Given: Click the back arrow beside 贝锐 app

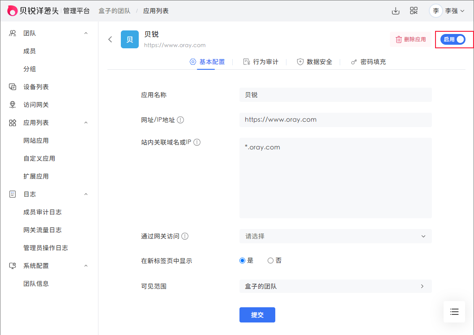Looking at the screenshot, I should (x=111, y=39).
